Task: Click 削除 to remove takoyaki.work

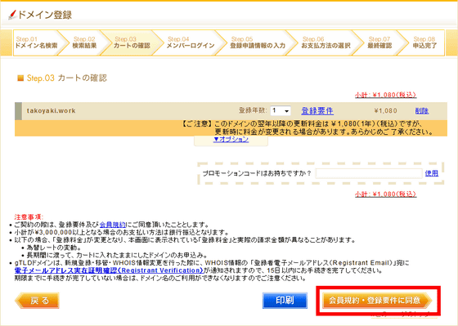Action: (x=422, y=111)
